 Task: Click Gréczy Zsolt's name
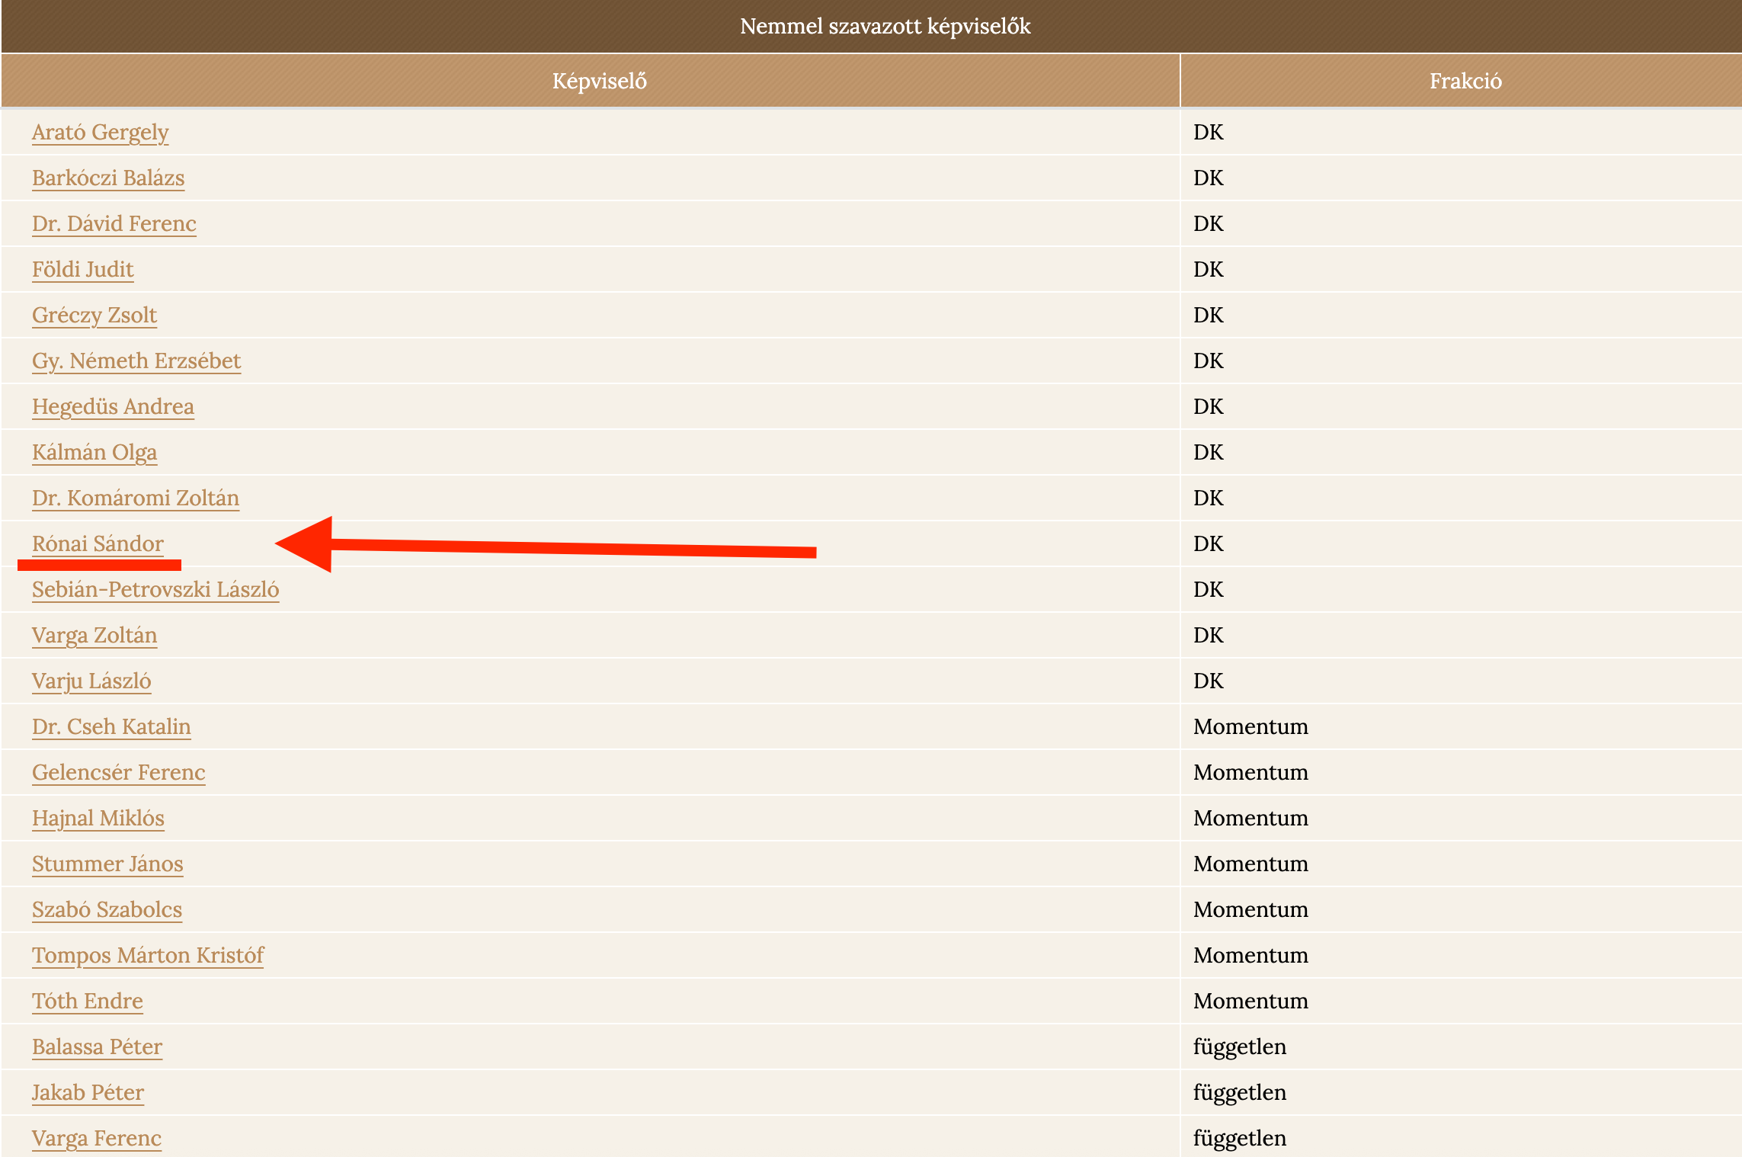point(94,316)
